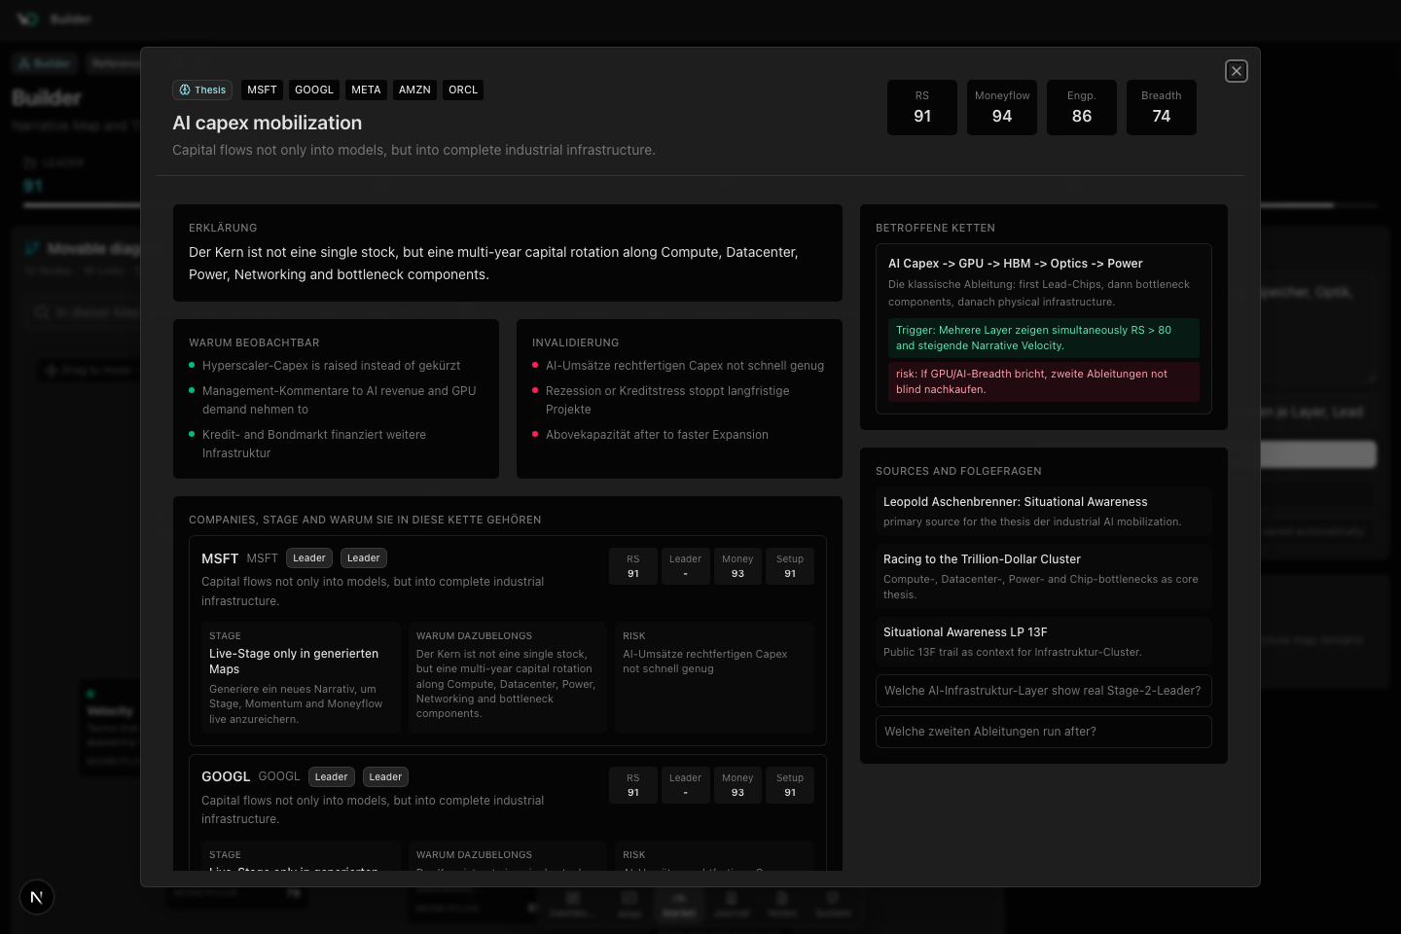This screenshot has height=934, width=1401.
Task: Click the green Trigger note in chain card
Action: pos(1044,338)
